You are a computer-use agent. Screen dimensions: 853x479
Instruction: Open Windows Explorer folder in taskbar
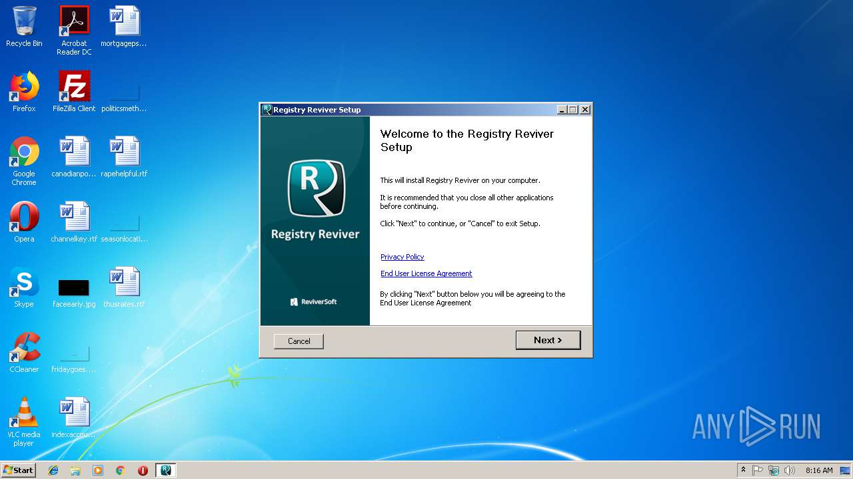[x=75, y=470]
